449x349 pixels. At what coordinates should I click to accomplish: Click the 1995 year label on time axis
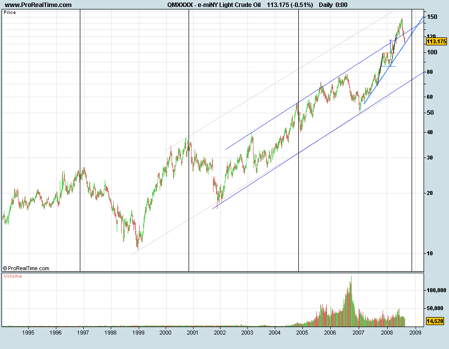pos(28,333)
